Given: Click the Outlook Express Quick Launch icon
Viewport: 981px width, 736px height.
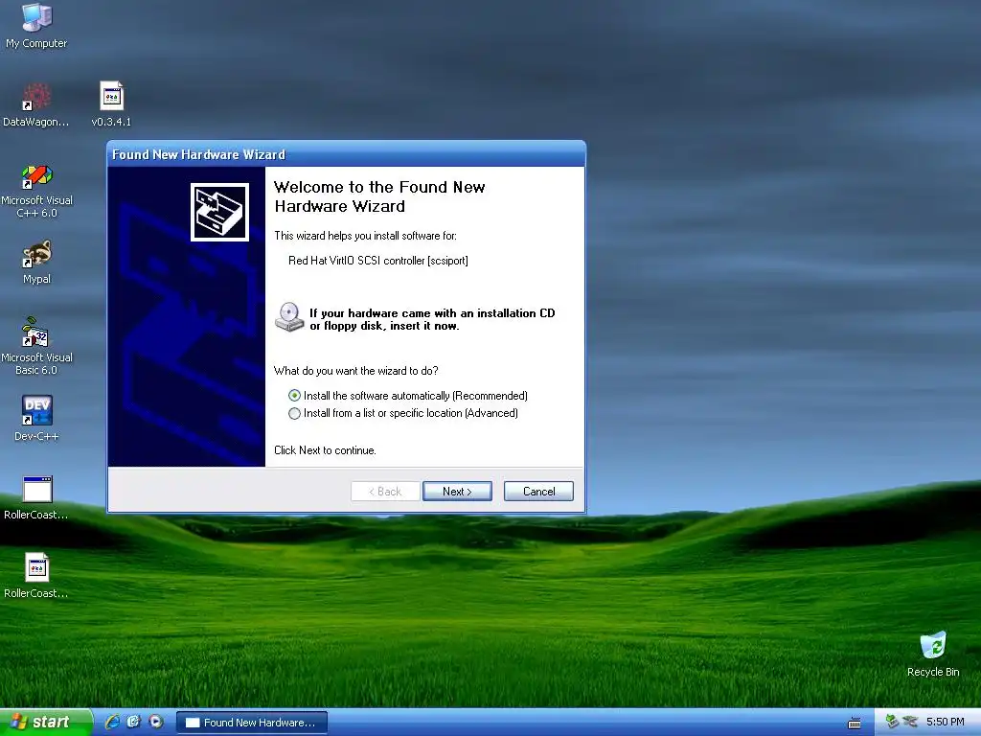Looking at the screenshot, I should (134, 722).
